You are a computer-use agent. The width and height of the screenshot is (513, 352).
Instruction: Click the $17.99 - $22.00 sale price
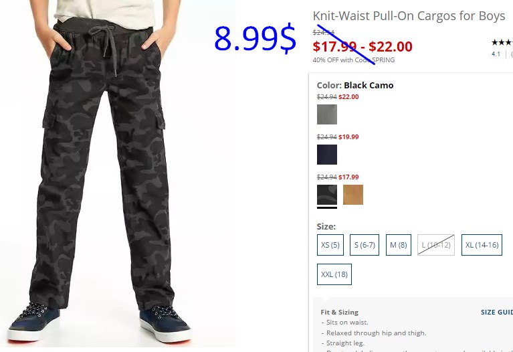pyautogui.click(x=363, y=46)
